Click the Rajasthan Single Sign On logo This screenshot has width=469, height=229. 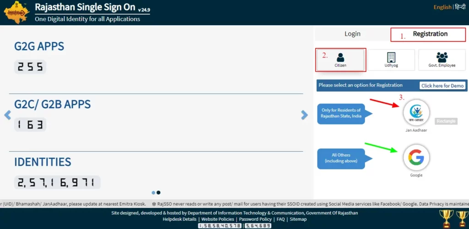(16, 12)
